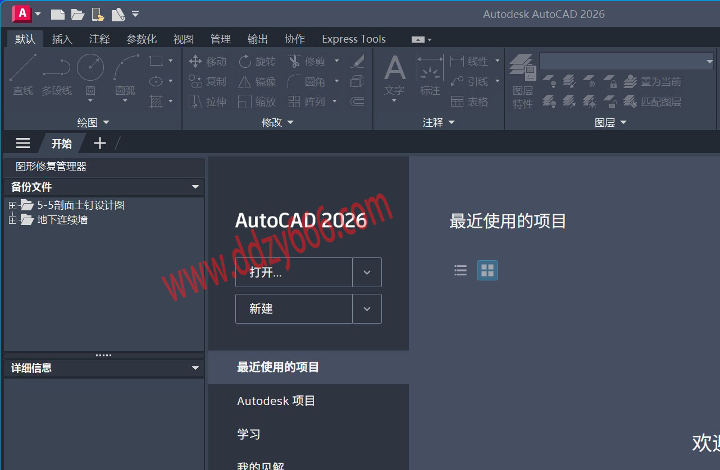720x470 pixels.
Task: Switch to the Express Tools tab
Action: (x=354, y=39)
